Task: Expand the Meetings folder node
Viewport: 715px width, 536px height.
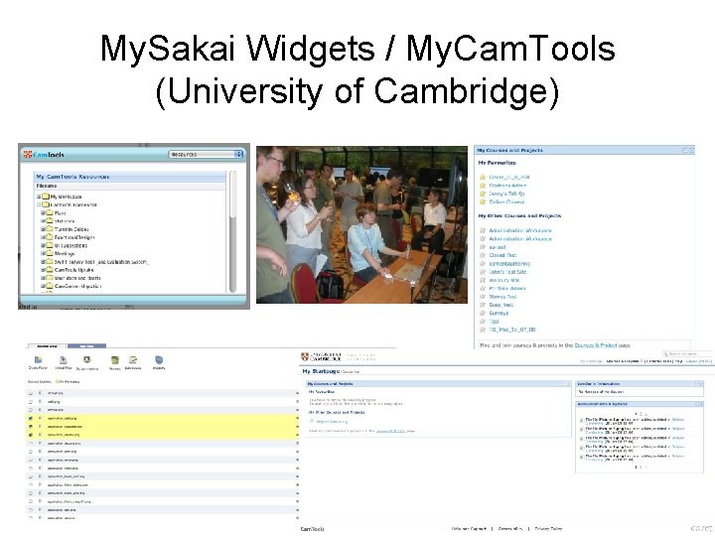Action: click(x=44, y=253)
